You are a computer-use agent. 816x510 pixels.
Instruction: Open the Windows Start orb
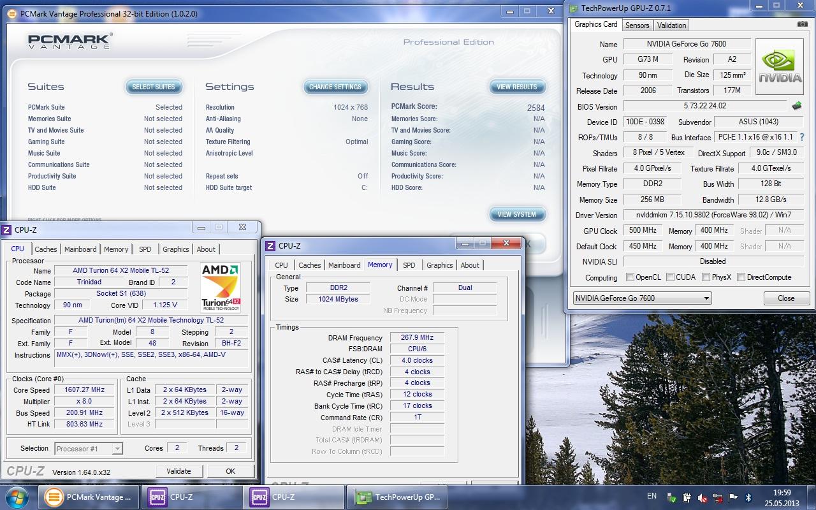click(17, 497)
